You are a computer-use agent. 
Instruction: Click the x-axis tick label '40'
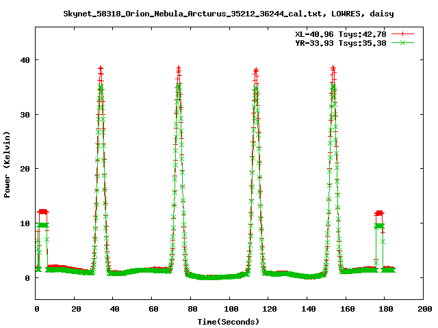tap(114, 309)
